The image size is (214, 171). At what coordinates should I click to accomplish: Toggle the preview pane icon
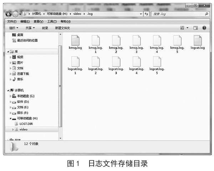coord(195,28)
